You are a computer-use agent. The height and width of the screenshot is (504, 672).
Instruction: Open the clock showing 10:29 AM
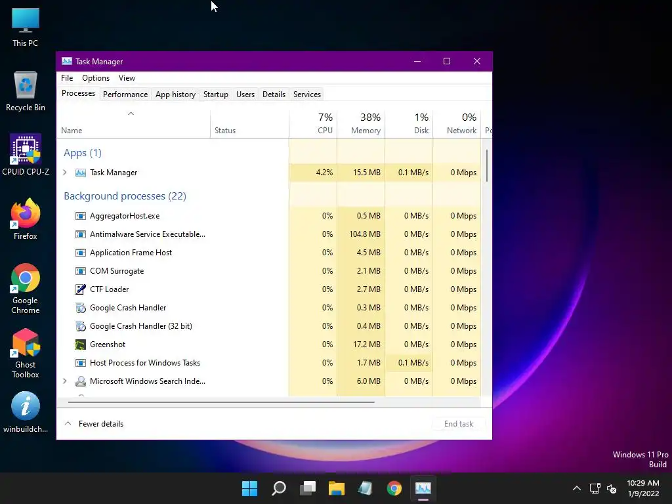[643, 488]
